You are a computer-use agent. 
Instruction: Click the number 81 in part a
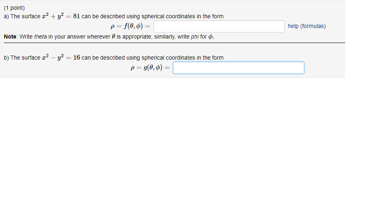(76, 16)
